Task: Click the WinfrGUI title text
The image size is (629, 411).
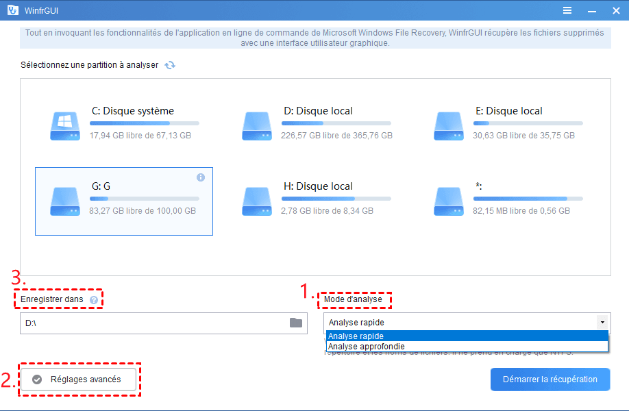Action: coord(41,11)
